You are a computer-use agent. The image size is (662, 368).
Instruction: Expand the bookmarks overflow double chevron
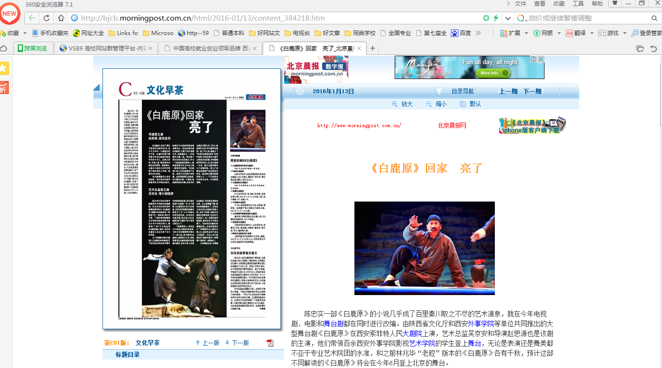[x=478, y=33]
